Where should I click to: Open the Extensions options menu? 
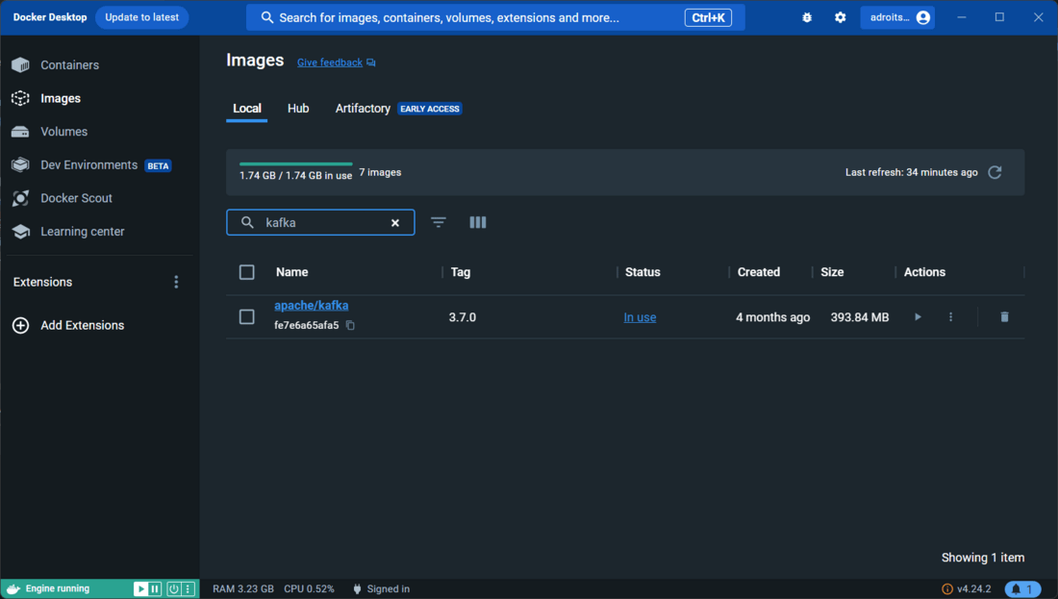tap(176, 281)
